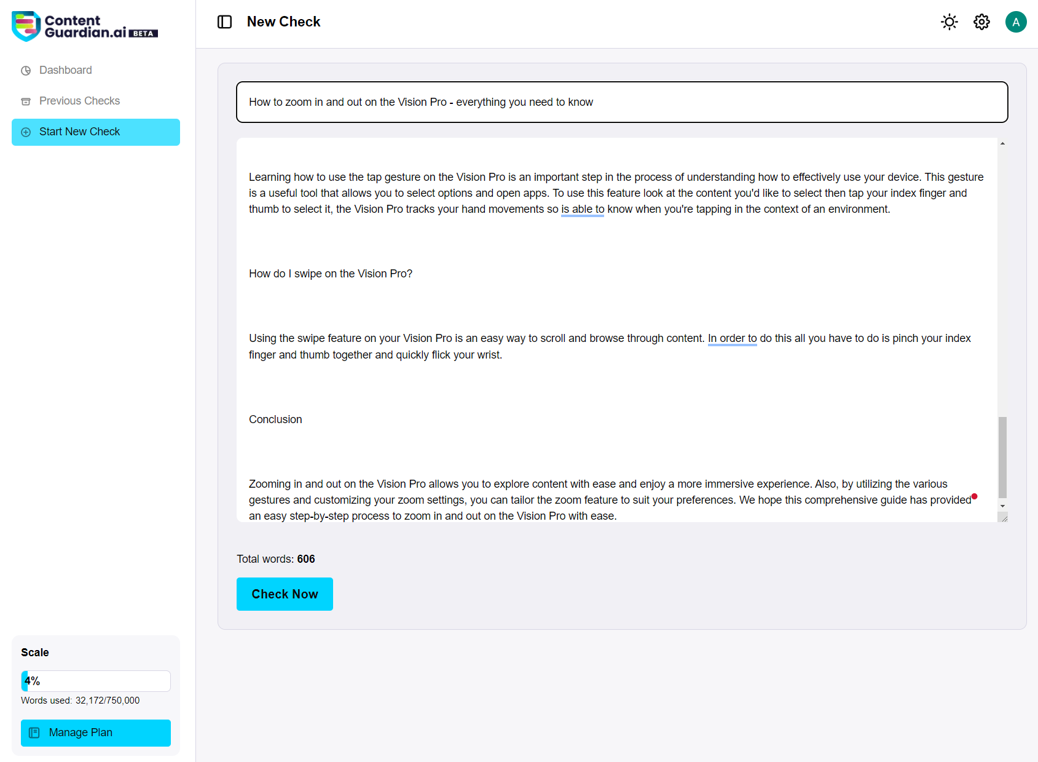The width and height of the screenshot is (1038, 762).
Task: Go to Previous Checks
Action: click(96, 101)
